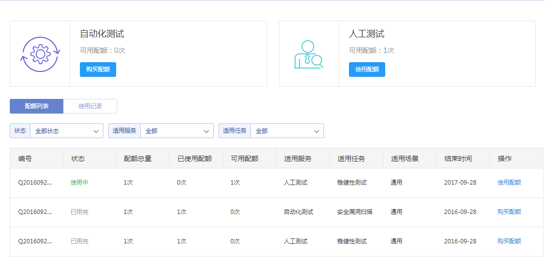Click the 人工测试 card title
Image resolution: width=545 pixels, height=259 pixels.
pos(366,34)
